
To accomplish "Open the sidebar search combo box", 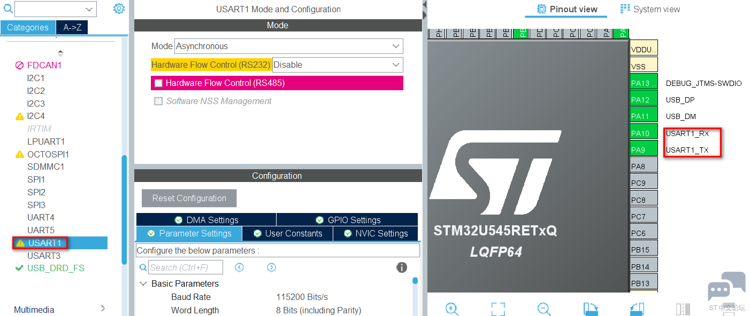I will point(56,9).
